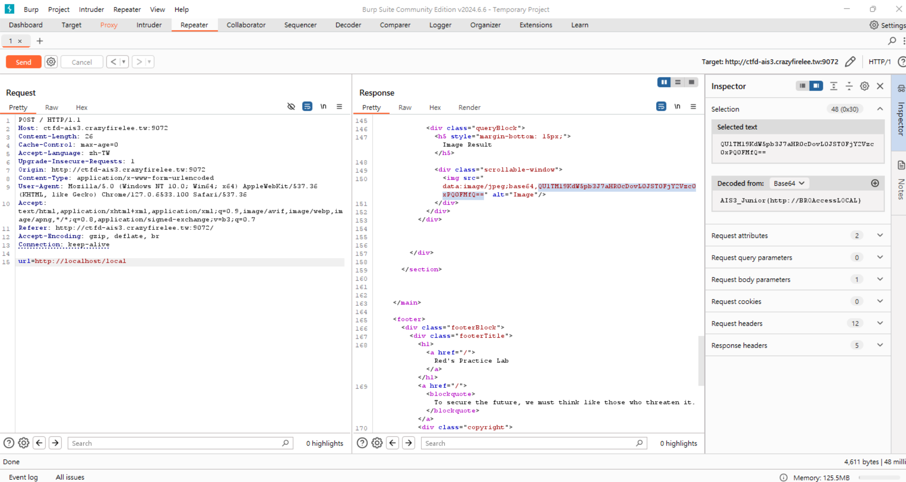Screen dimensions: 906x482
Task: Open the Event log
Action: click(x=23, y=477)
